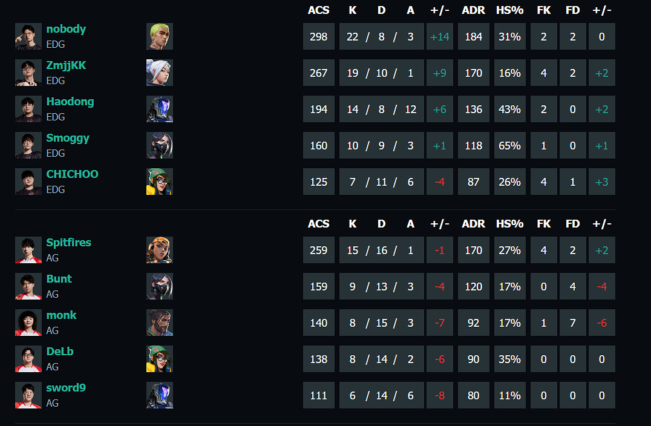The image size is (651, 426).
Task: Open sword9's KAY/O agent icon
Action: [x=159, y=395]
